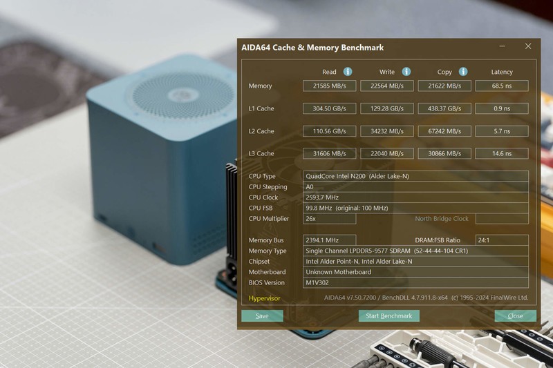Click the Close button at the bottom right

[515, 316]
